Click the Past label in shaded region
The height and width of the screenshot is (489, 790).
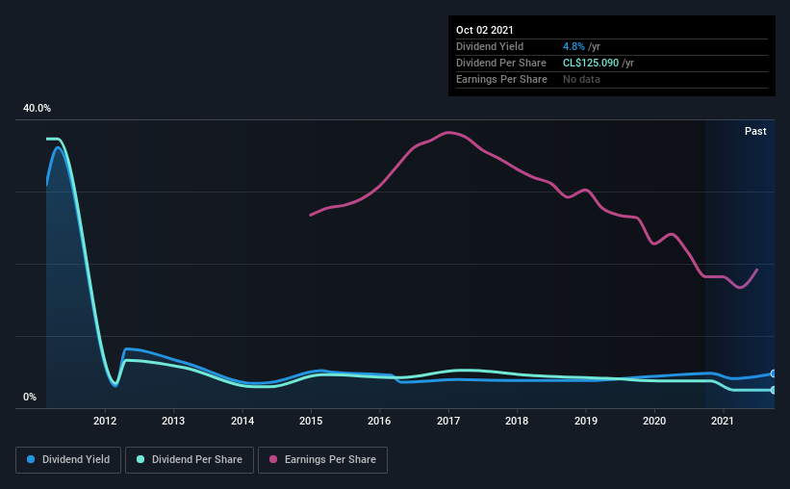(x=755, y=131)
